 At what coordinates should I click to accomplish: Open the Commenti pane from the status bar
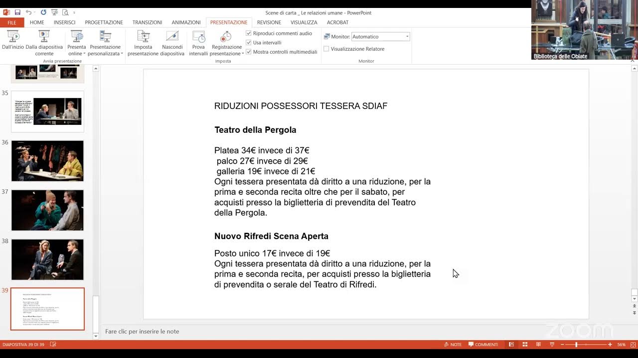pyautogui.click(x=483, y=345)
